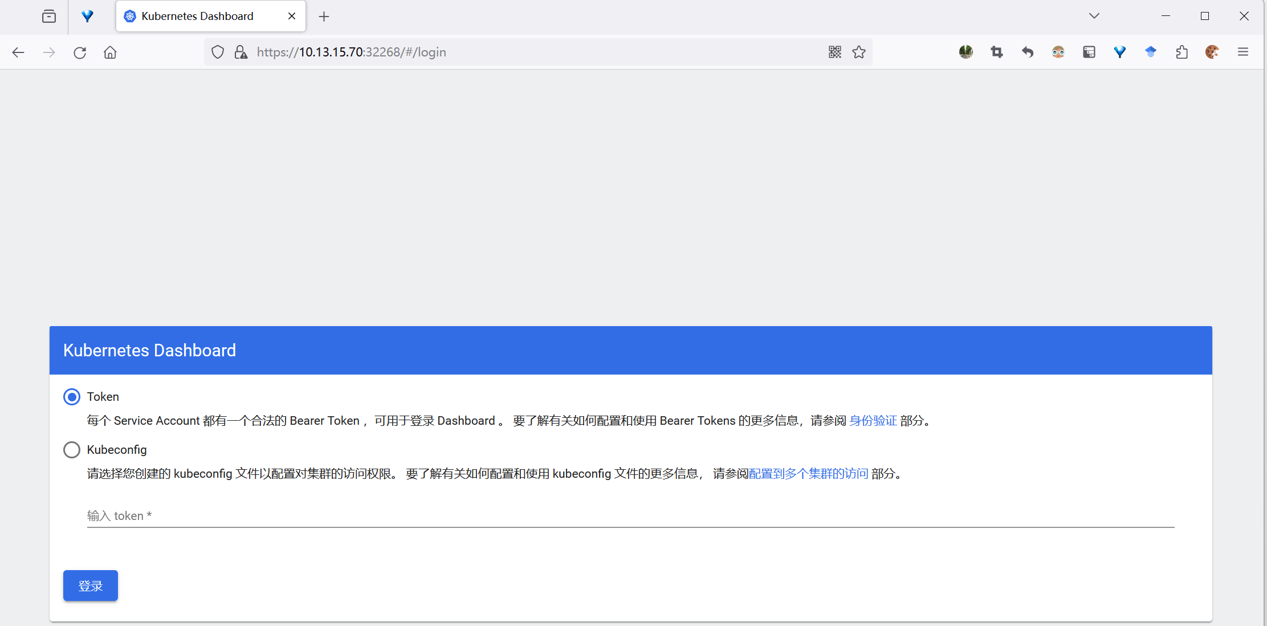This screenshot has width=1267, height=626.
Task: Click the blue 登录 login button
Action: point(91,586)
